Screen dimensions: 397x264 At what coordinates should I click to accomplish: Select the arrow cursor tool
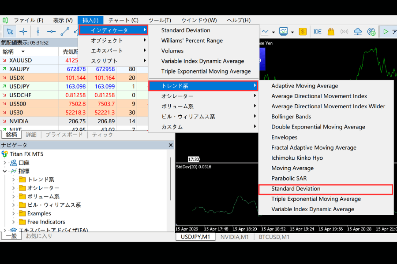click(x=10, y=32)
